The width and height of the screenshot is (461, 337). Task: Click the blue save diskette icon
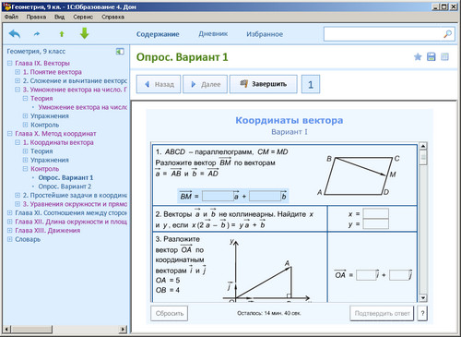[431, 57]
